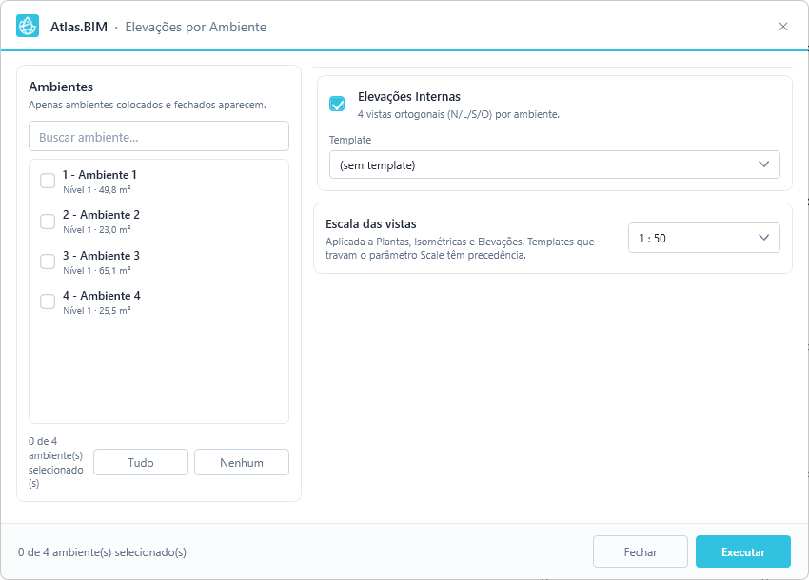Click 'Apenas ambientes colocados e fechados aparecem.' note
This screenshot has width=809, height=580.
(147, 105)
